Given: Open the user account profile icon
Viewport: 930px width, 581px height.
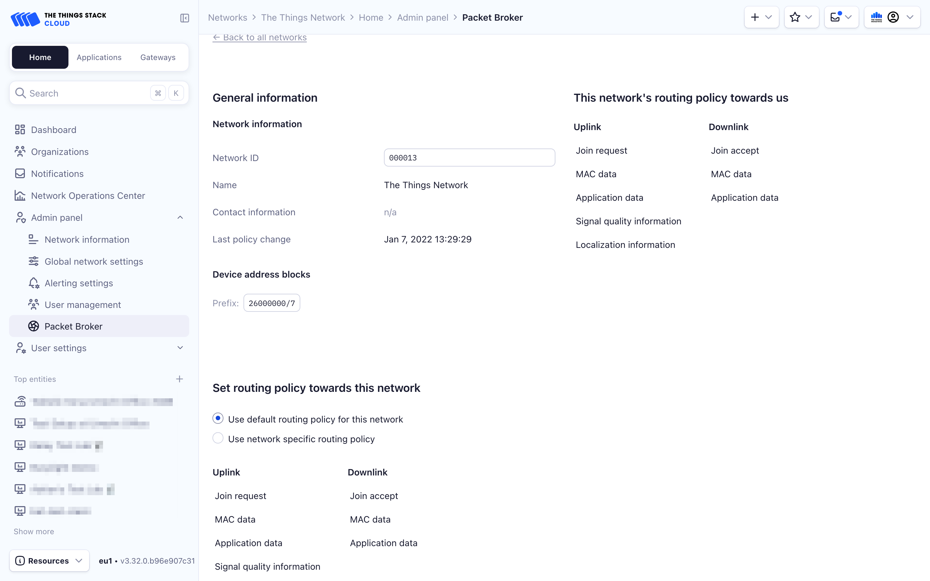Looking at the screenshot, I should pos(894,17).
